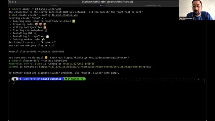Click the plain 'kubectl cluster-info --context kind-kind' suggestion line
215x121 pixels.
(x=36, y=51)
